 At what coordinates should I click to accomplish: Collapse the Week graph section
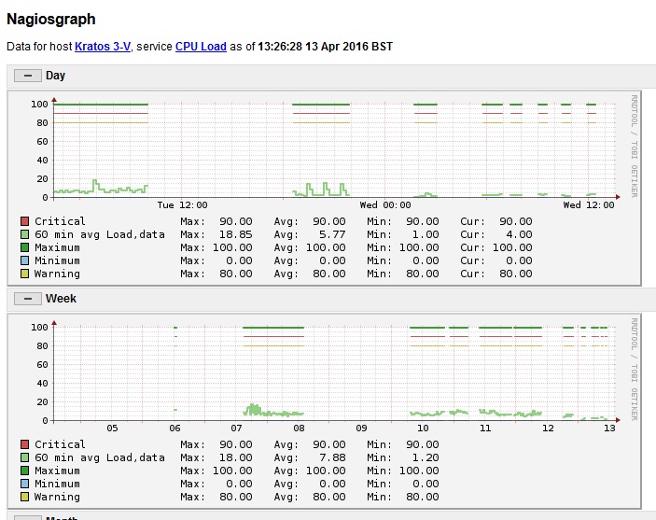click(27, 299)
